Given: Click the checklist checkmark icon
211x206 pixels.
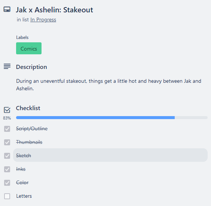Looking at the screenshot, I should click(x=7, y=110).
